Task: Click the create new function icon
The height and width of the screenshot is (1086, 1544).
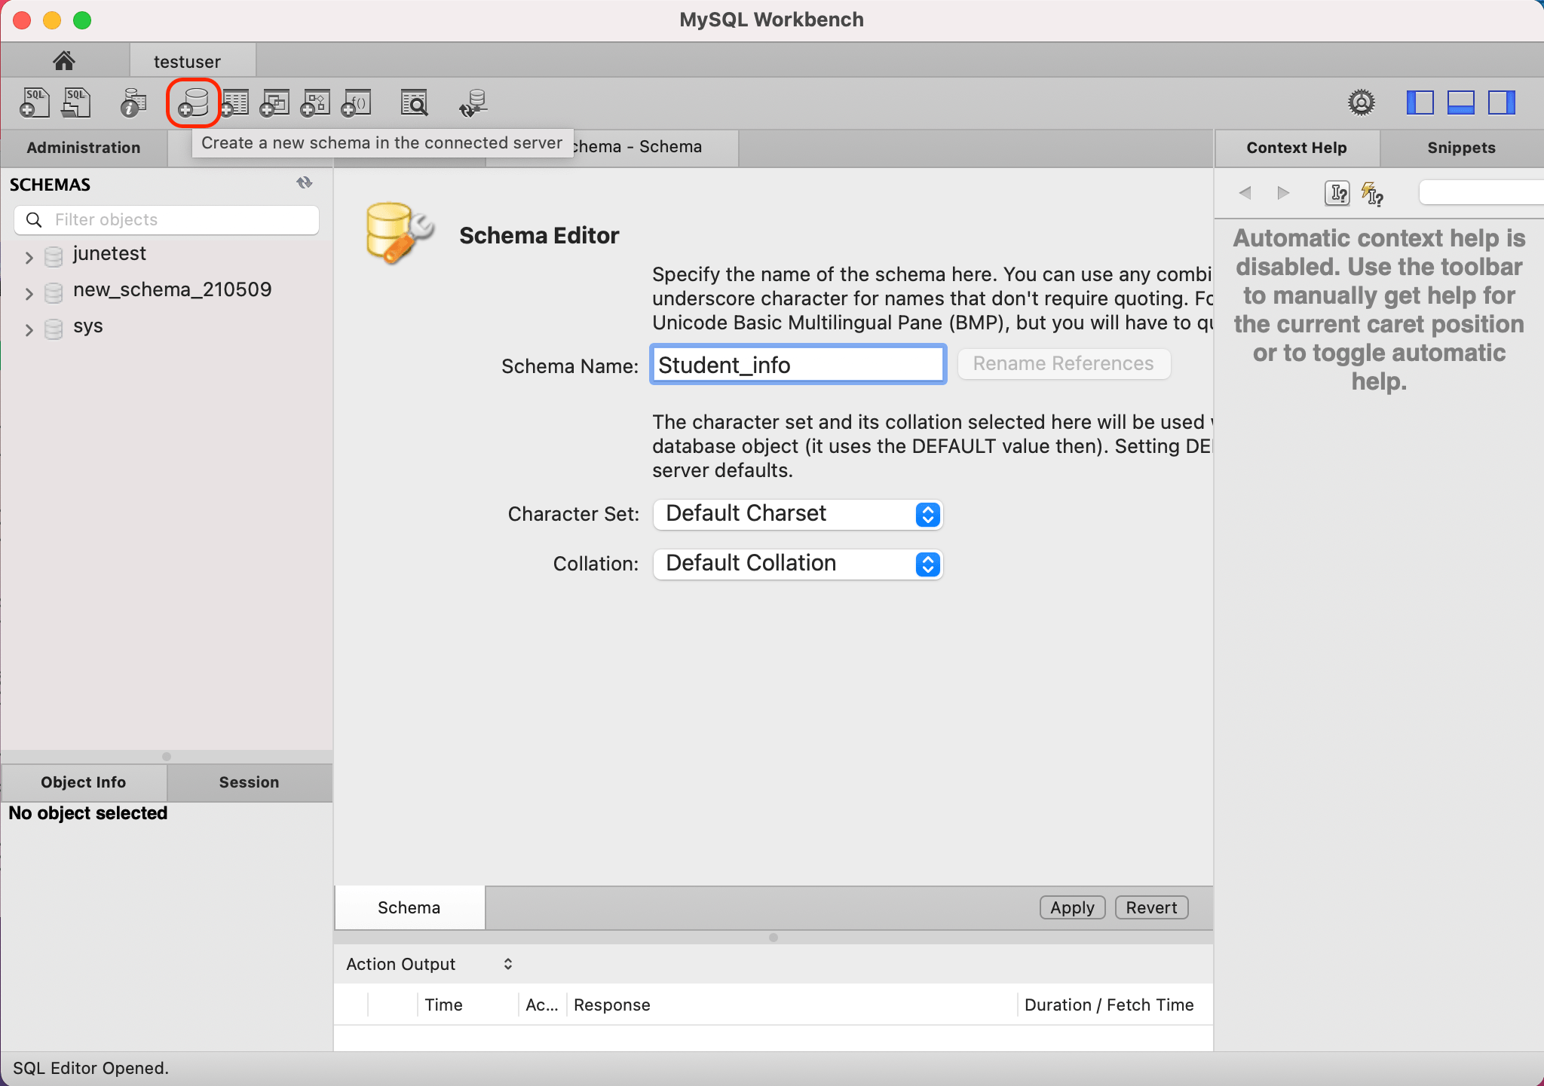Action: click(x=356, y=103)
